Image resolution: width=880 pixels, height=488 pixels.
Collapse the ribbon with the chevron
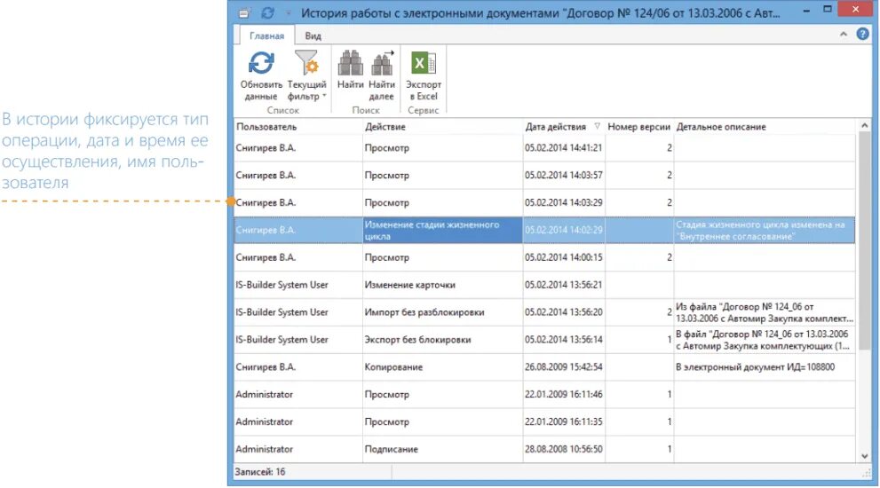pyautogui.click(x=844, y=35)
